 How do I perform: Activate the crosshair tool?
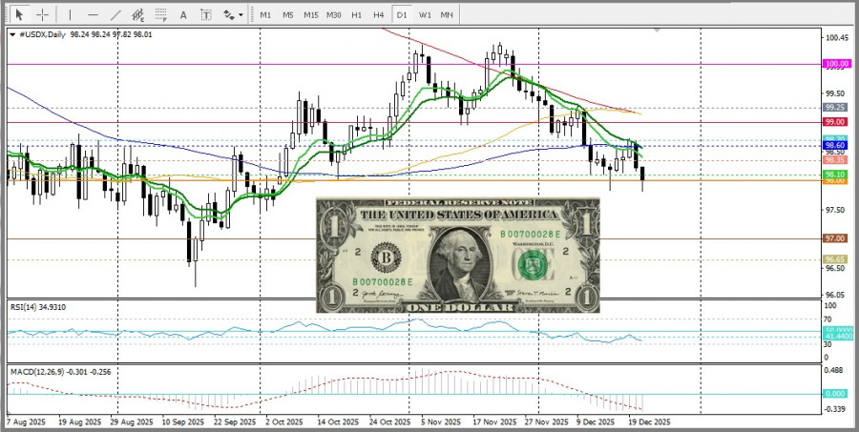point(42,14)
